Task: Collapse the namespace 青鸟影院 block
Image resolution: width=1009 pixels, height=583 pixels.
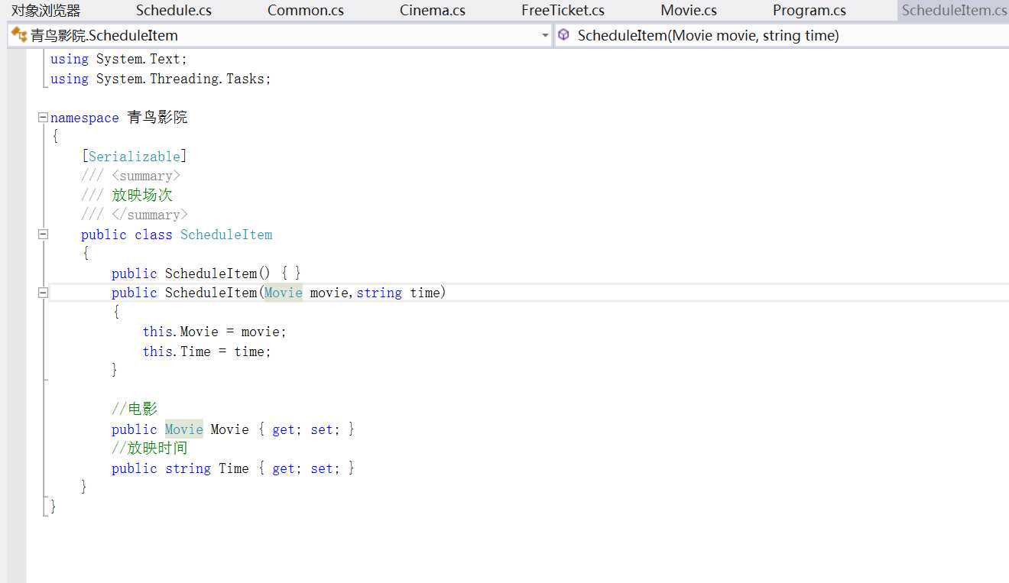Action: [x=43, y=118]
